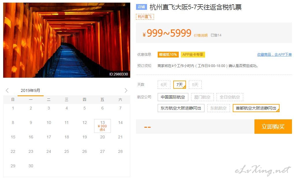Click calendar date 7

click(x=120, y=108)
